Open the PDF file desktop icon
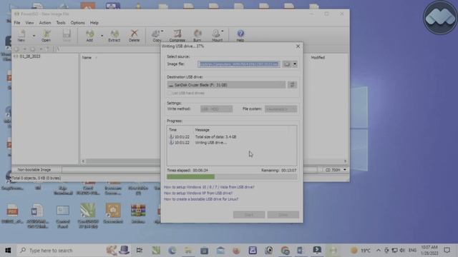Viewport: 458px width, 257px height. click(x=12, y=213)
